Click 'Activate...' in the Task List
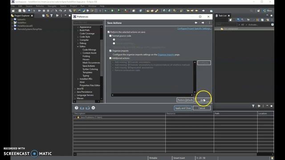This screenshot has width=285, height=160. pyautogui.click(x=253, y=25)
